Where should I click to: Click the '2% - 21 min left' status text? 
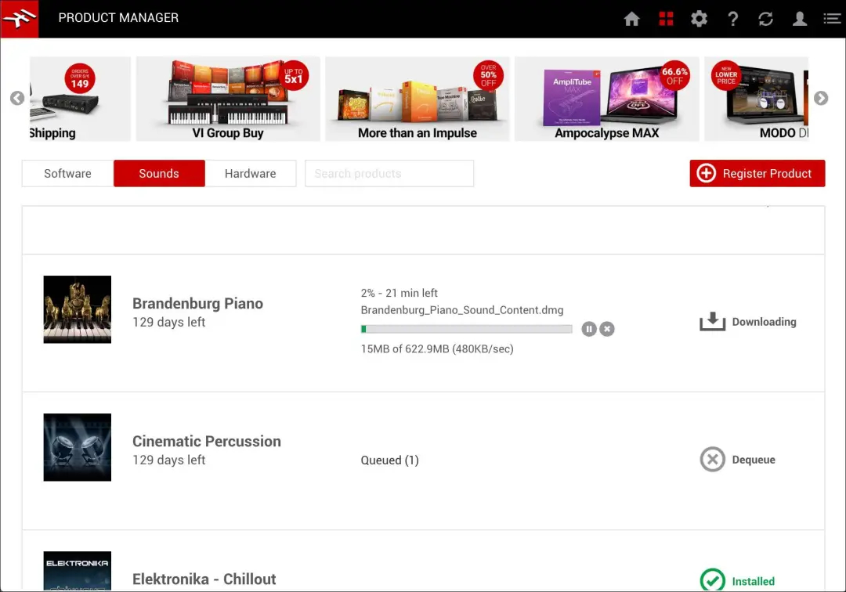[399, 293]
